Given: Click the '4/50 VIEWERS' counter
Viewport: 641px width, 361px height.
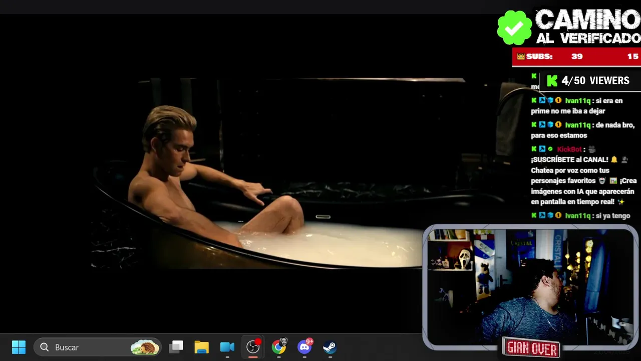Looking at the screenshot, I should [595, 81].
